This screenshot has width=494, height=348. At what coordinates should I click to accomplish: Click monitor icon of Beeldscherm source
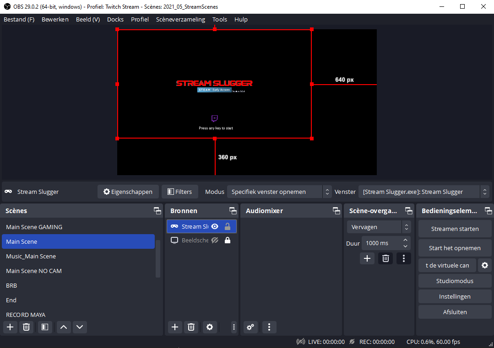pyautogui.click(x=174, y=240)
